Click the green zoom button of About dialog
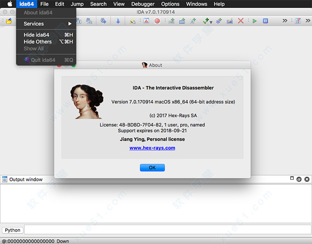 pos(74,66)
